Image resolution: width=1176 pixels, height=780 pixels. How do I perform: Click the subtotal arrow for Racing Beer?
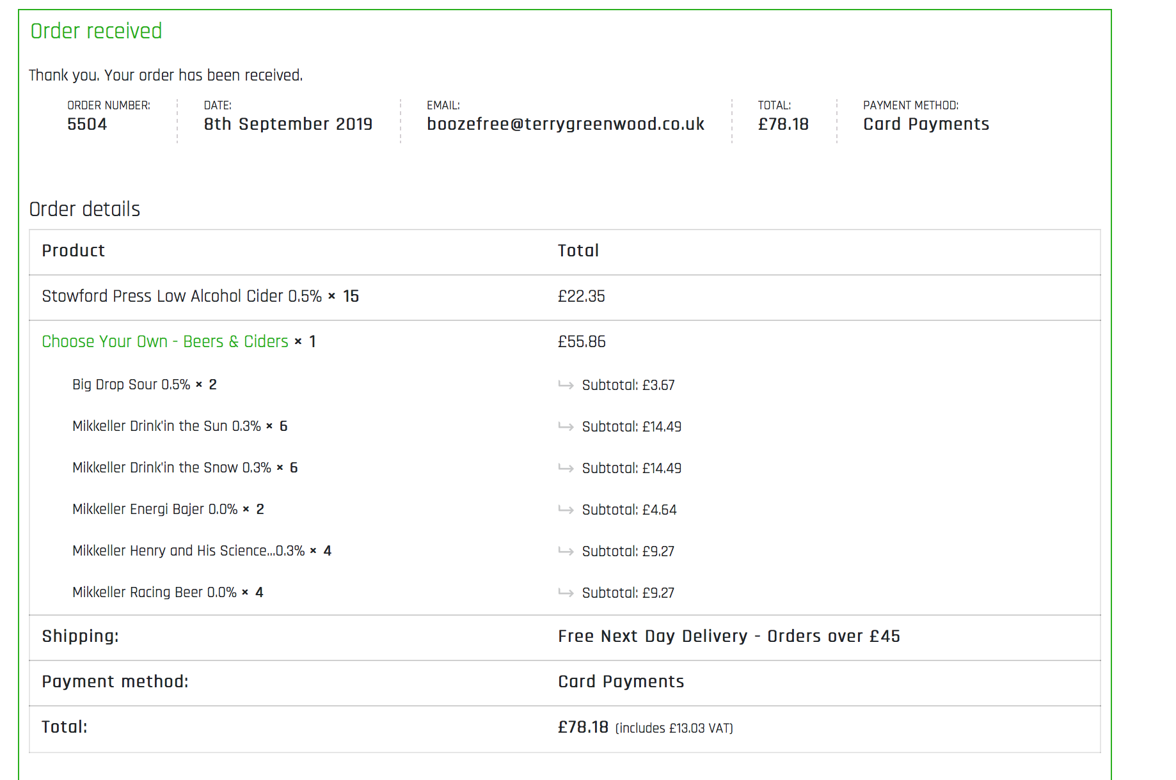coord(566,593)
